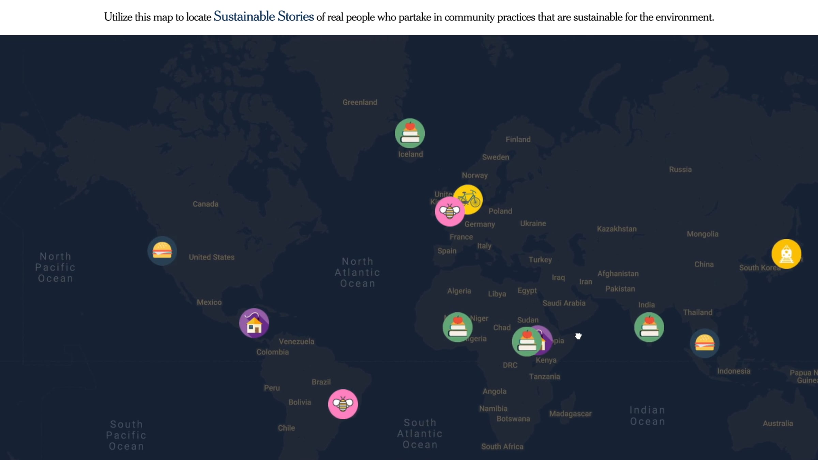Open the burger marker near Thailand
The height and width of the screenshot is (460, 818).
click(705, 343)
